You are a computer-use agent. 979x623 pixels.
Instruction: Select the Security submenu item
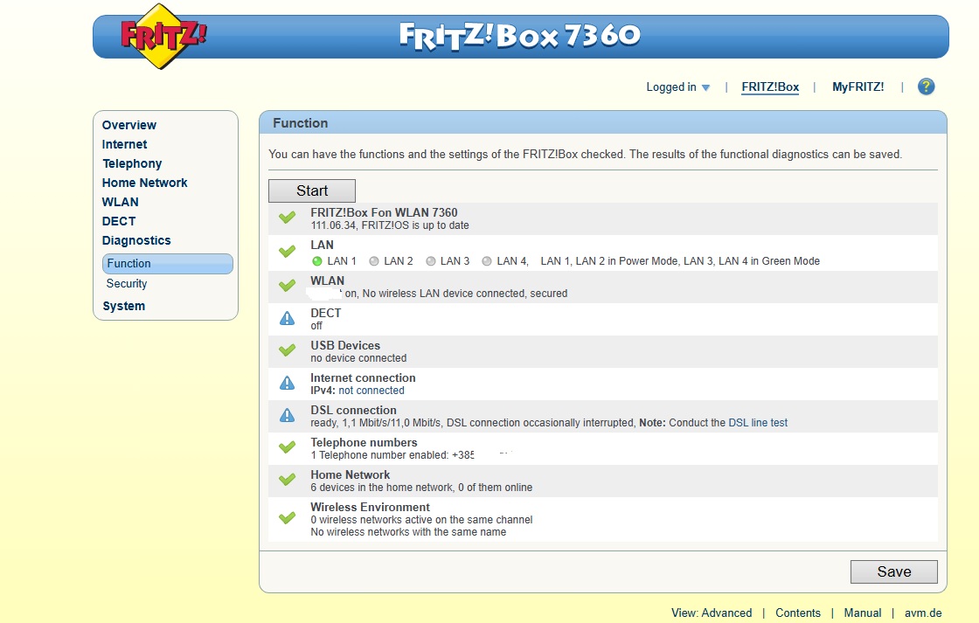[x=127, y=284]
